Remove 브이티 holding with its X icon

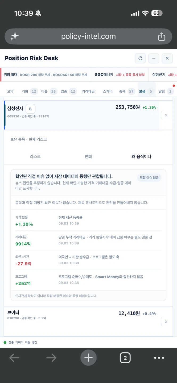click(x=166, y=322)
